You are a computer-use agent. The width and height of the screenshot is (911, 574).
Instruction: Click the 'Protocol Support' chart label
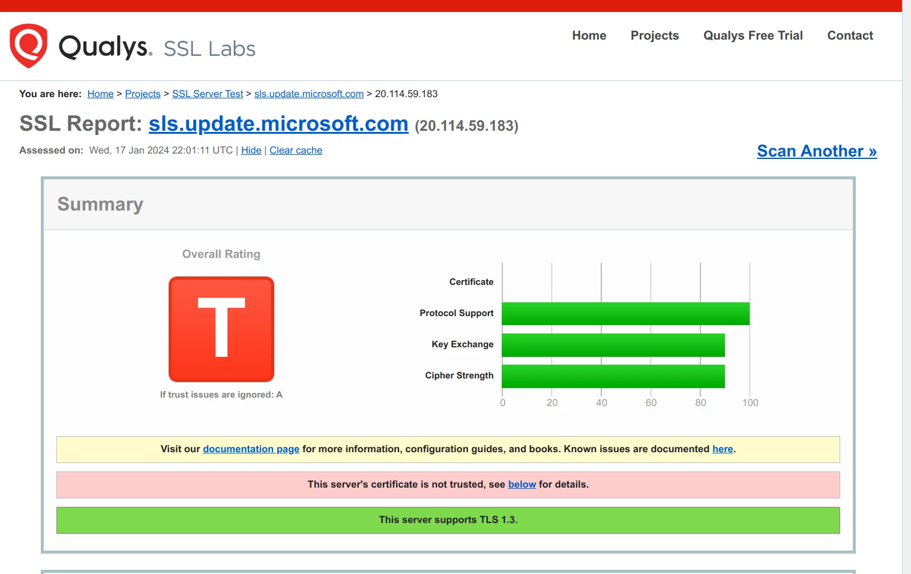coord(457,313)
